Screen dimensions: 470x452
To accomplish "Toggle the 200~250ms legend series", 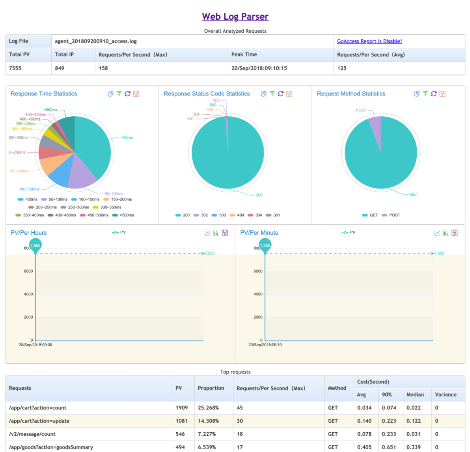I will 42,207.
